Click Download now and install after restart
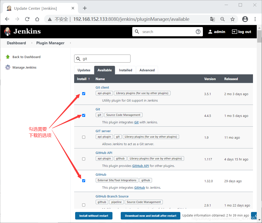Screen dimensions: 262x223 (151, 216)
